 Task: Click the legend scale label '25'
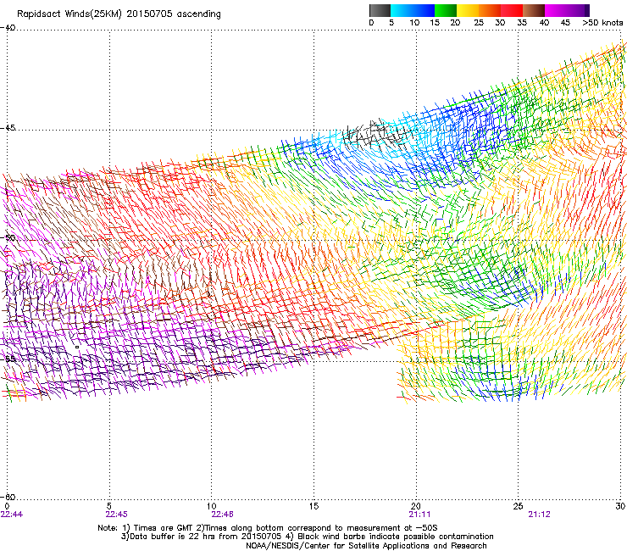pos(479,23)
